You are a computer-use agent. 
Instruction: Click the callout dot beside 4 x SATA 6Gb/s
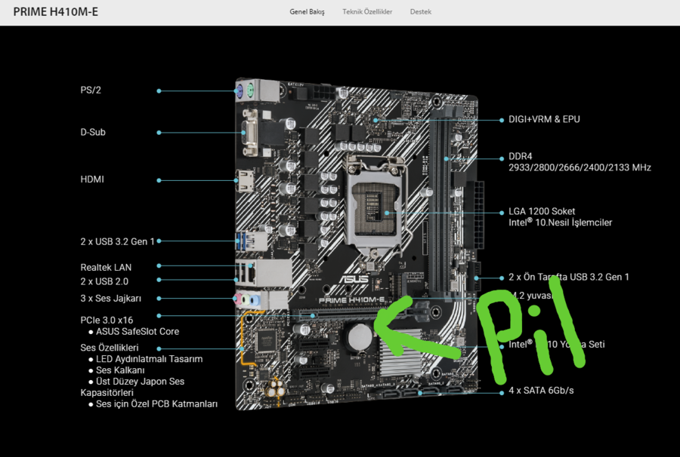pyautogui.click(x=502, y=393)
